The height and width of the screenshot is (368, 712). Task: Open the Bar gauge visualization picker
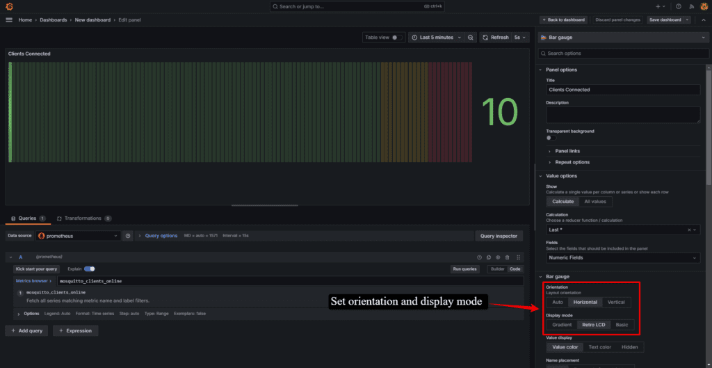click(x=623, y=38)
